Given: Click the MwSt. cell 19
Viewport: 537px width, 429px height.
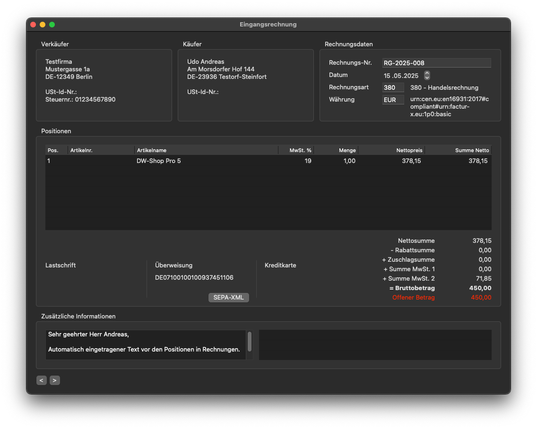Looking at the screenshot, I should pyautogui.click(x=308, y=161).
